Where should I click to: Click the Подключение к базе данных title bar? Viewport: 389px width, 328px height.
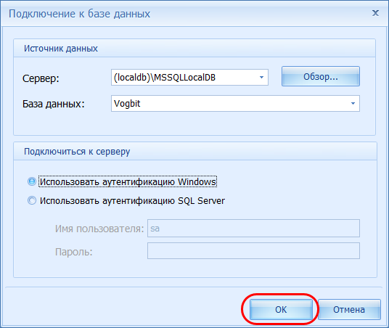[x=79, y=14]
